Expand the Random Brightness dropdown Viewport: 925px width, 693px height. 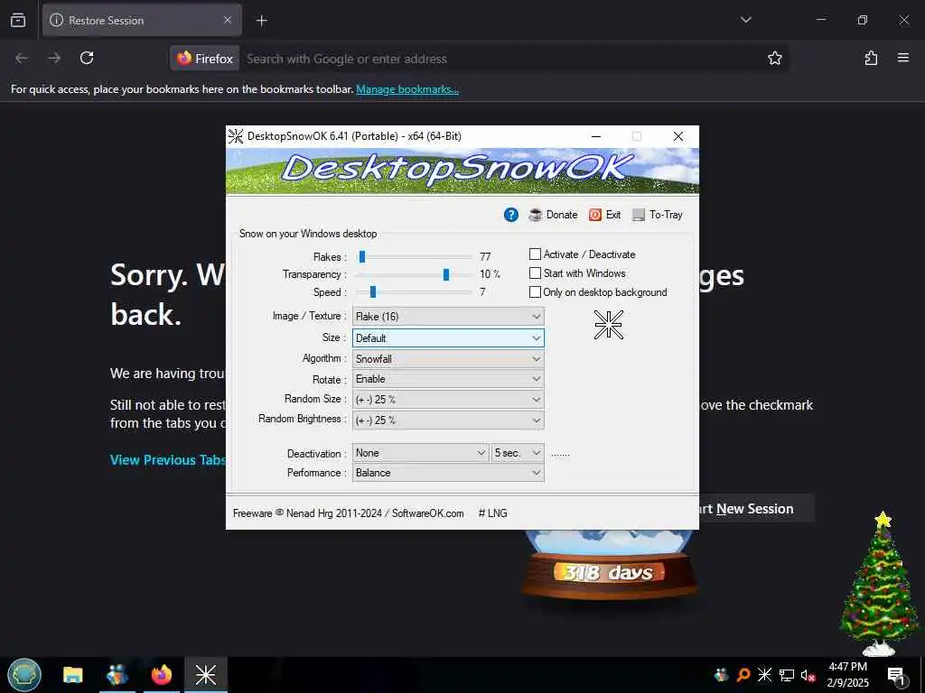(448, 420)
